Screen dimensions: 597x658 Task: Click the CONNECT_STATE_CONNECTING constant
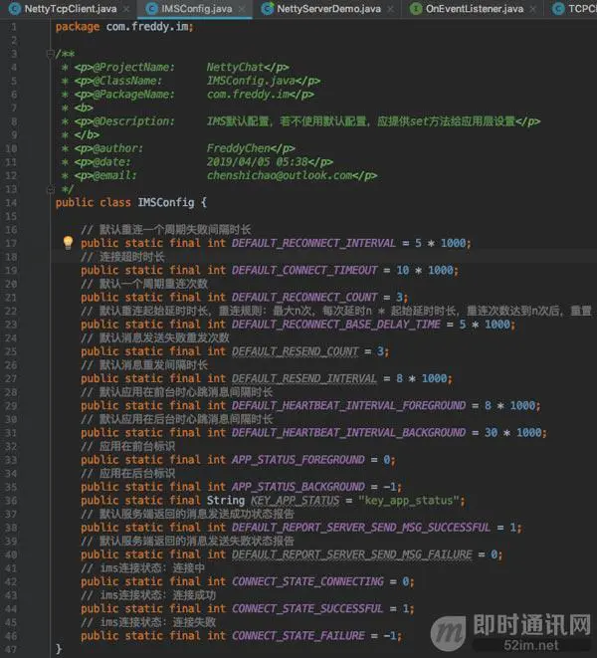point(307,581)
